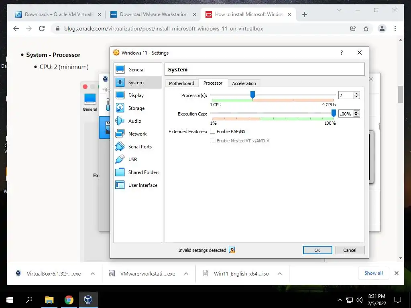The height and width of the screenshot is (308, 411).
Task: Click the Processor(s) slider handle
Action: point(252,95)
